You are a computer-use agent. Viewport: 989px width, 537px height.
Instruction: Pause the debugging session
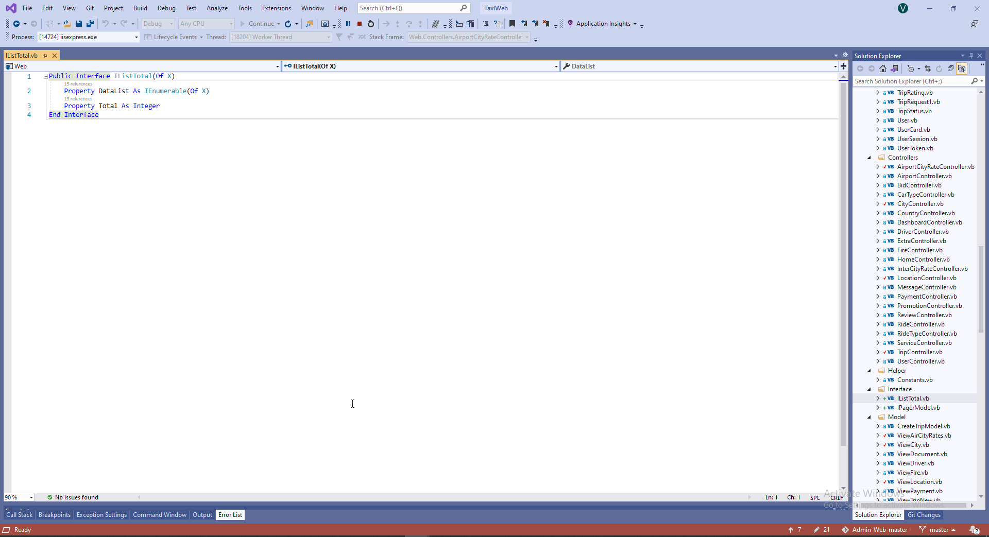pos(348,24)
